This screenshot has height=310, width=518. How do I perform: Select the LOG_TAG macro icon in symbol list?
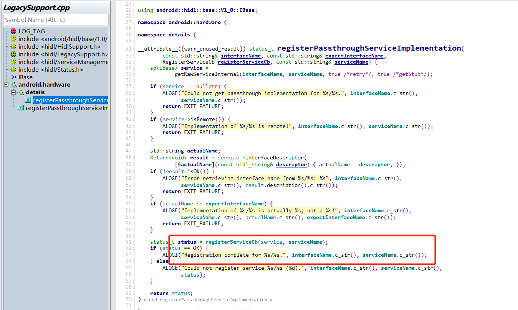pos(13,31)
